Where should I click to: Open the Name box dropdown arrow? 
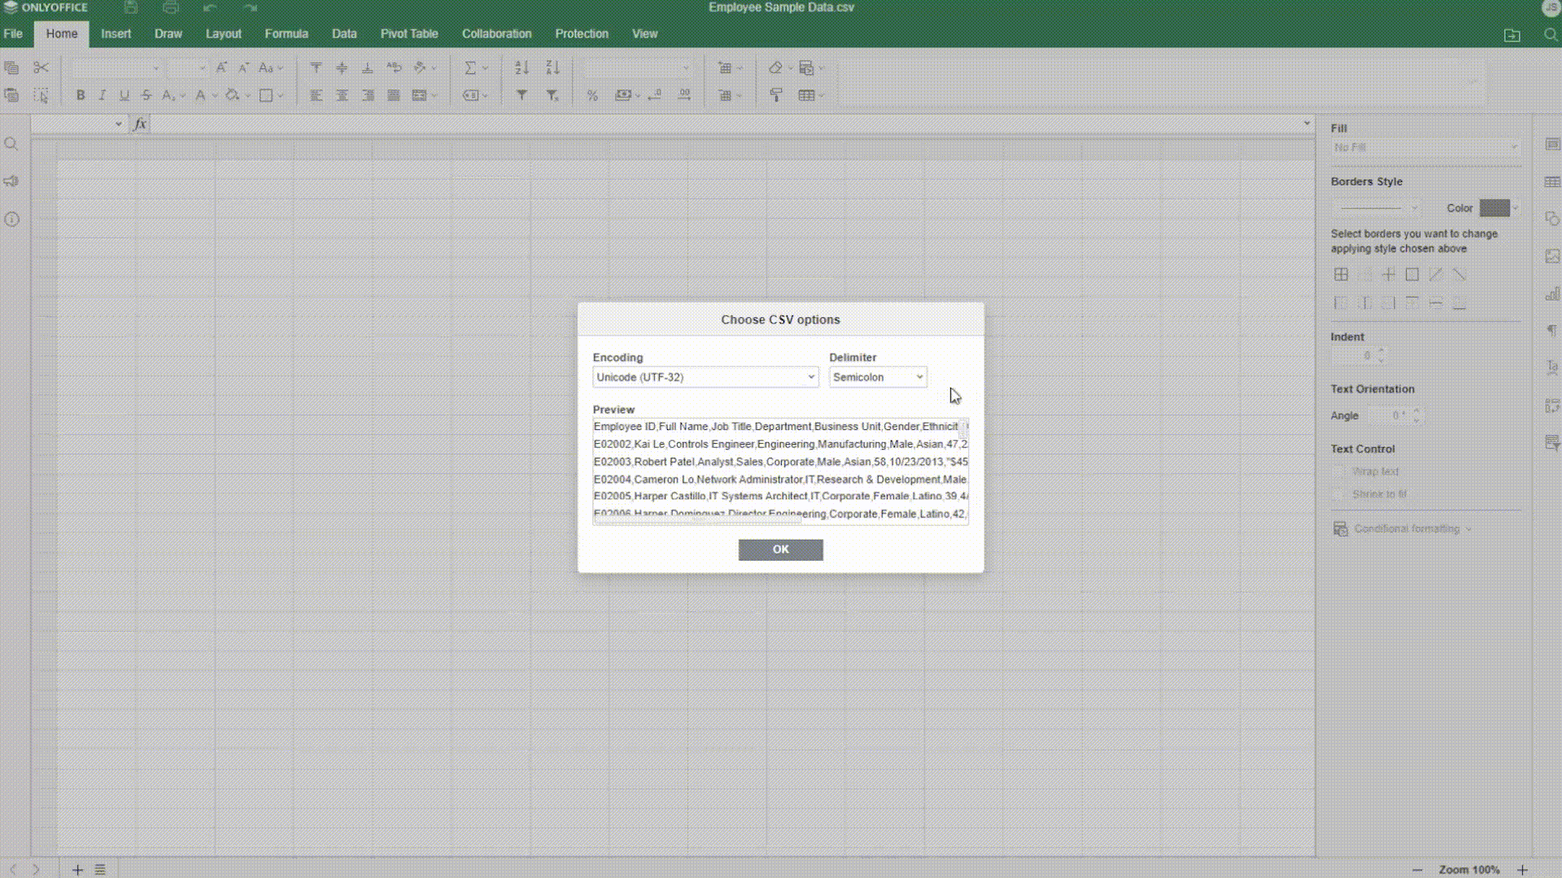pyautogui.click(x=119, y=124)
